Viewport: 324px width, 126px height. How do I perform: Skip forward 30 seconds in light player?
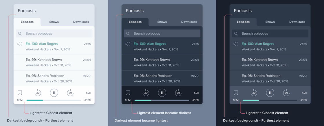(70, 93)
